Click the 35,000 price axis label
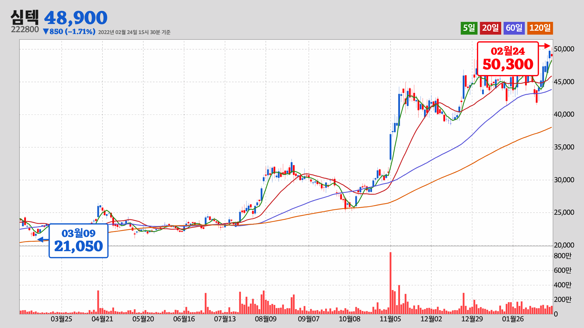The height and width of the screenshot is (328, 584). [564, 147]
